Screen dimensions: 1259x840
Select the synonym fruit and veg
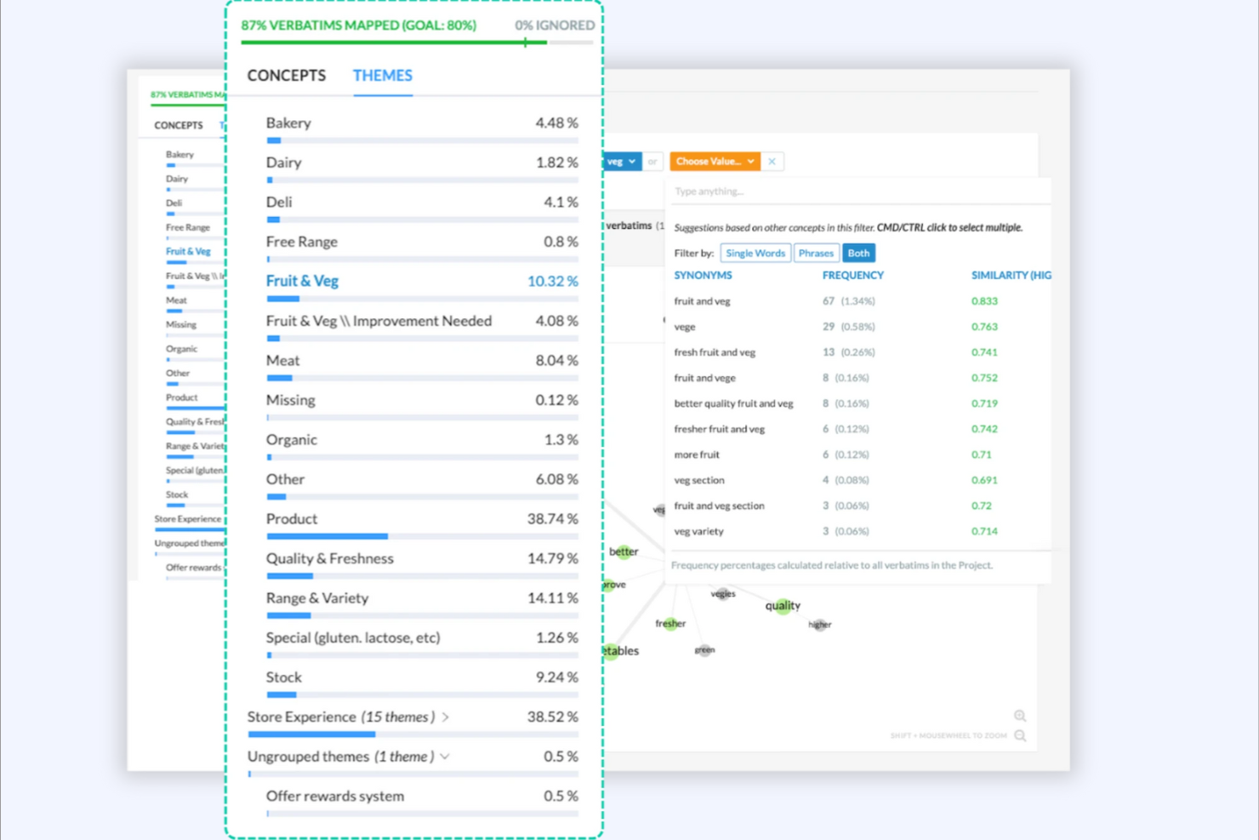[x=701, y=300]
